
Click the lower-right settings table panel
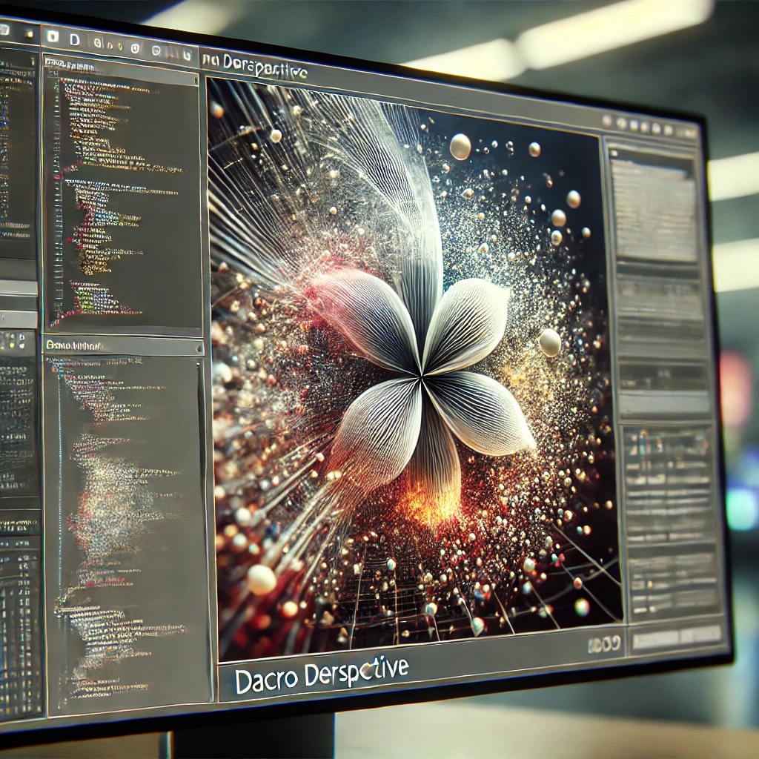(672, 521)
